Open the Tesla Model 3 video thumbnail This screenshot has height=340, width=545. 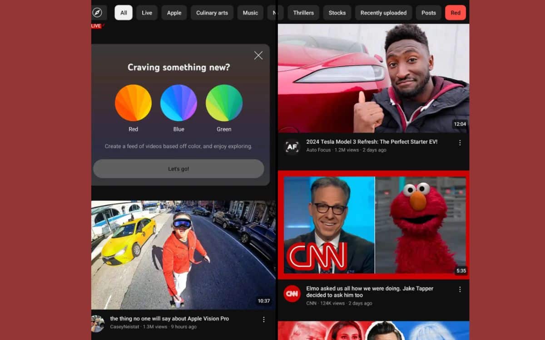373,78
